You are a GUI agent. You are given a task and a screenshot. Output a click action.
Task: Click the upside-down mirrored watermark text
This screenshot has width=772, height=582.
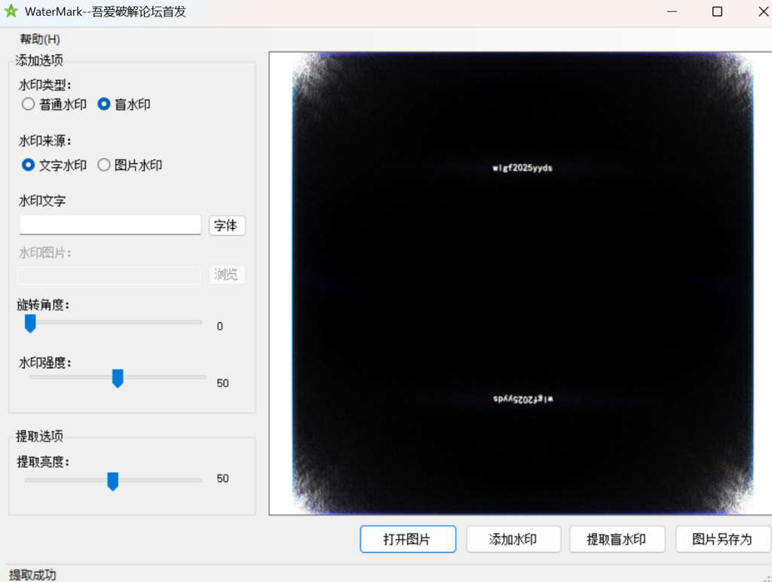523,398
